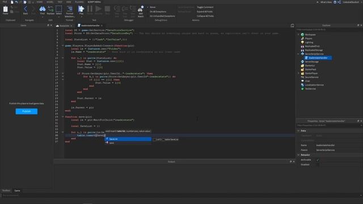Switch to the Game bottom tab

click(x=17, y=191)
